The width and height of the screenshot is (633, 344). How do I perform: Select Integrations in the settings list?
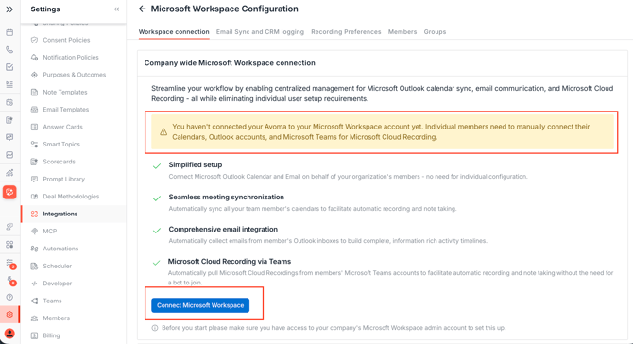(x=60, y=214)
